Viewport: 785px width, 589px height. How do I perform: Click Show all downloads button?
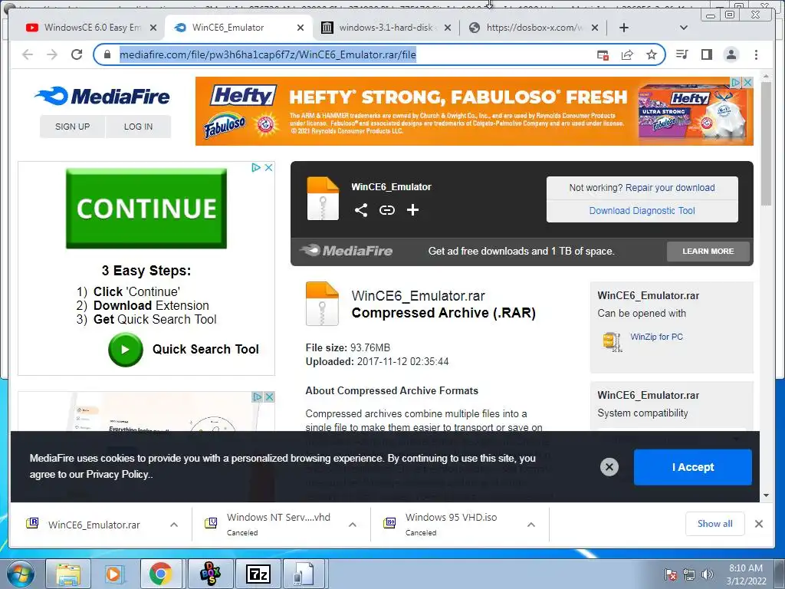[x=715, y=524]
